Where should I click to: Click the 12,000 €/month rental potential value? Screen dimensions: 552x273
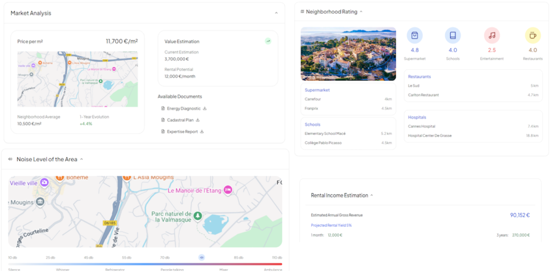(180, 76)
